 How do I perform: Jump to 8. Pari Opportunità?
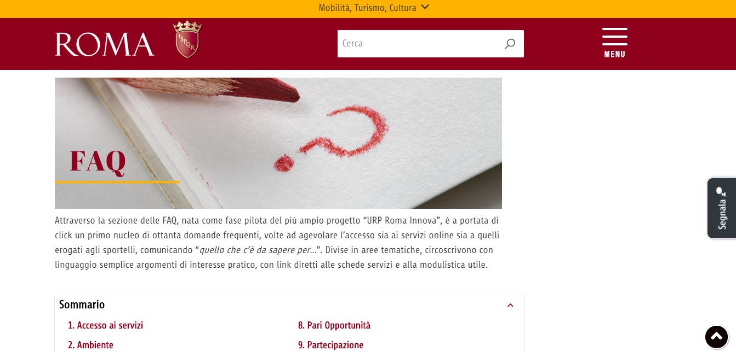[x=334, y=326]
